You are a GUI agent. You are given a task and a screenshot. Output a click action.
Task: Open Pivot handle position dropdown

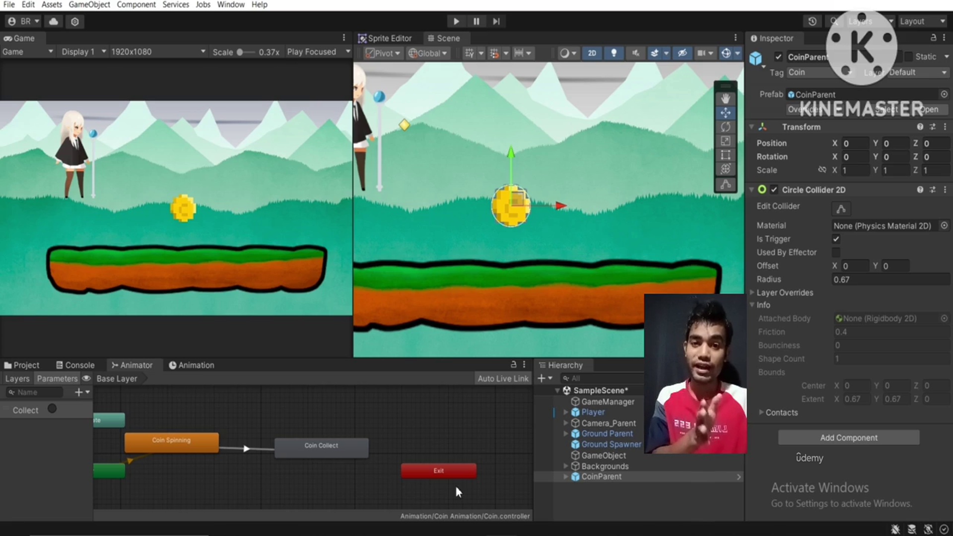383,53
